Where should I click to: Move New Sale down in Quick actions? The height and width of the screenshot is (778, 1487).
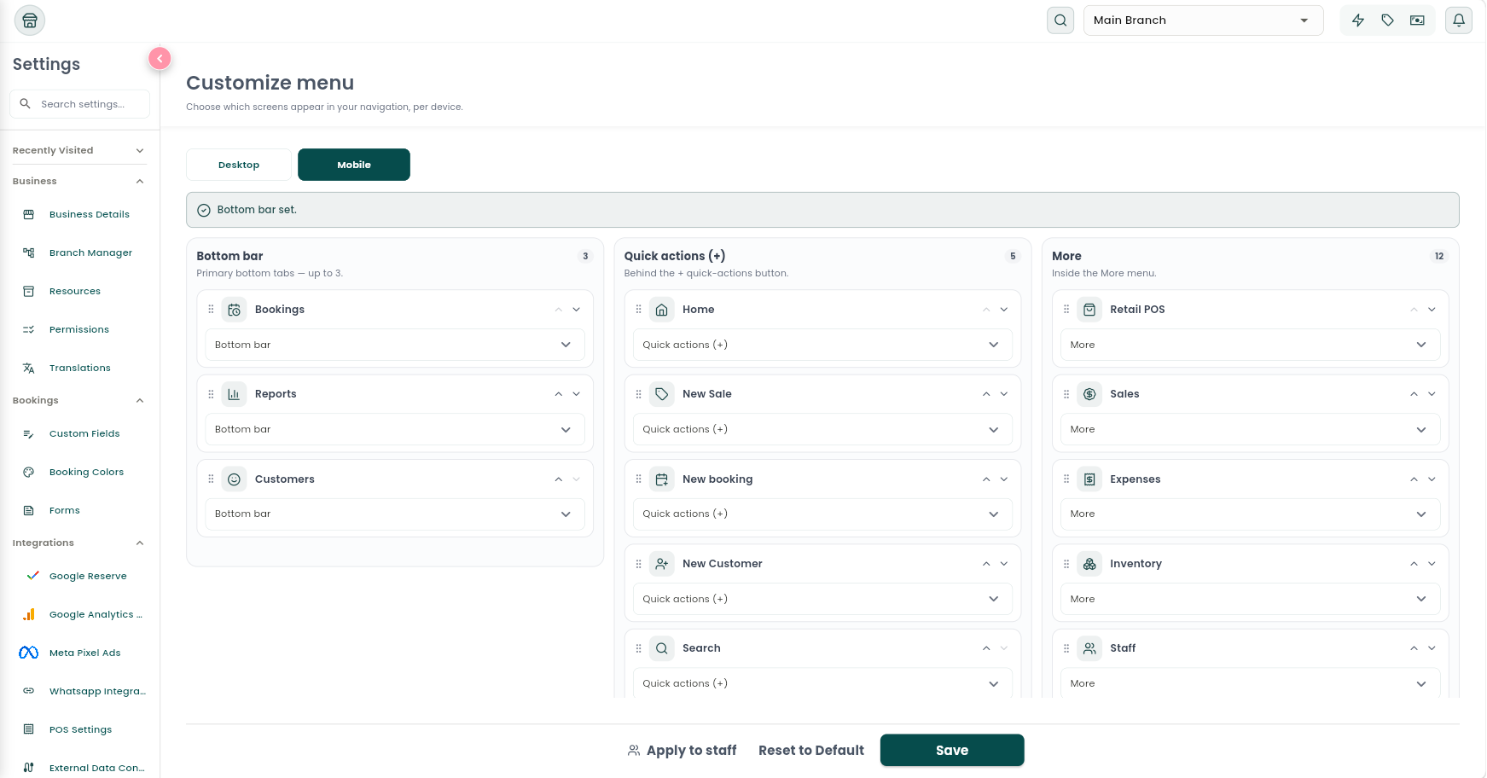[1004, 394]
